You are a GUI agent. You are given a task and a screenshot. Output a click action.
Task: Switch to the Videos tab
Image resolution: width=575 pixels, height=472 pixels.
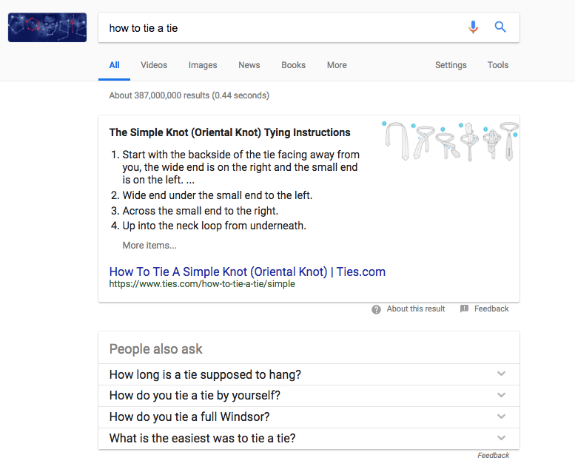[154, 65]
